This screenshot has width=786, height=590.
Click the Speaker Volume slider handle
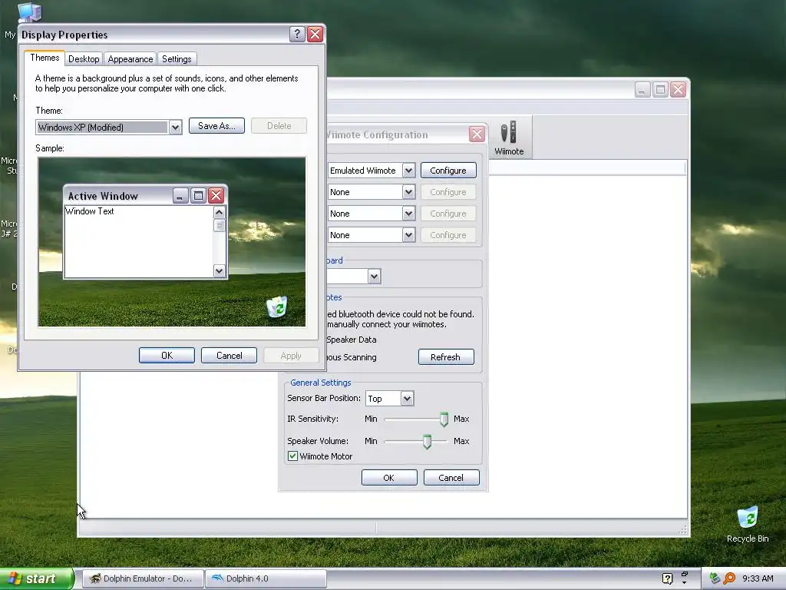point(427,442)
